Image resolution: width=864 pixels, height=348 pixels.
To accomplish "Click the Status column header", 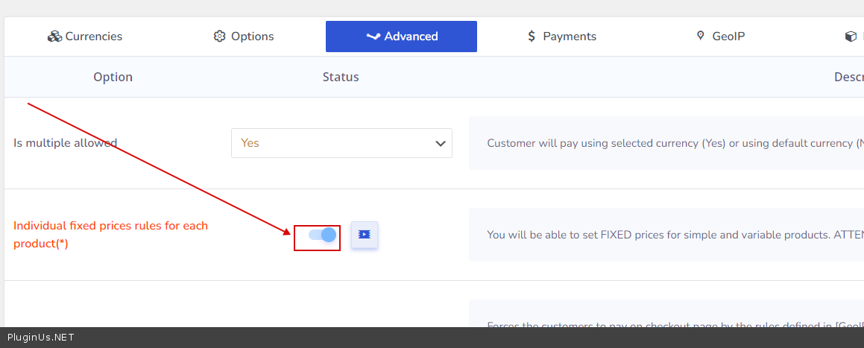I will 341,77.
